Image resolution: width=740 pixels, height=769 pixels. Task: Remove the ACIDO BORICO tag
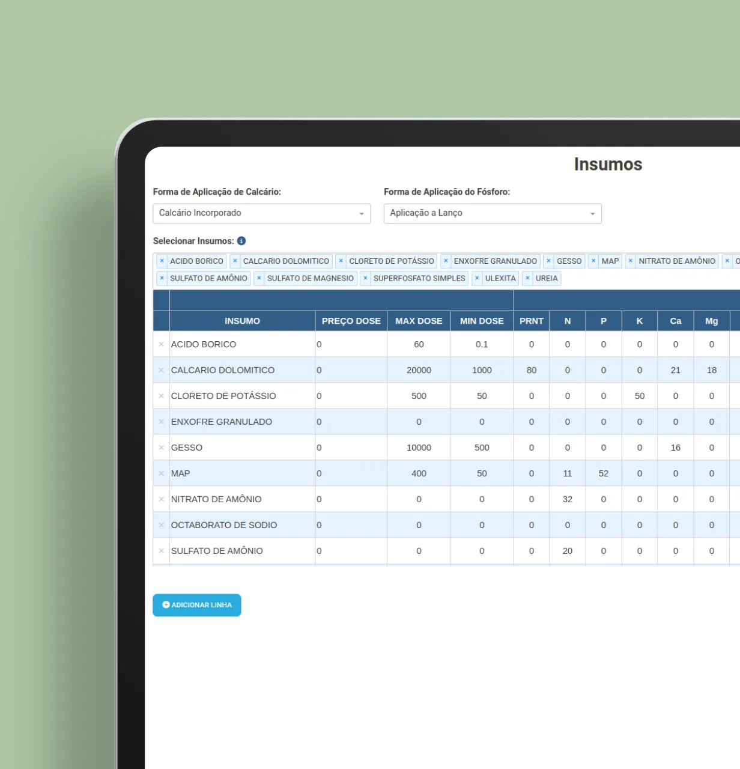162,261
